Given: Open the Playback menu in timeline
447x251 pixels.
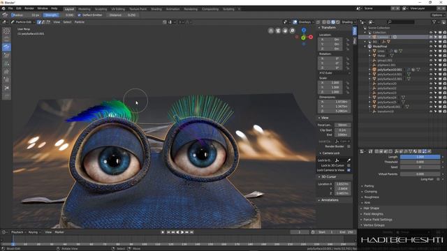Looking at the screenshot, I should pos(18,232).
